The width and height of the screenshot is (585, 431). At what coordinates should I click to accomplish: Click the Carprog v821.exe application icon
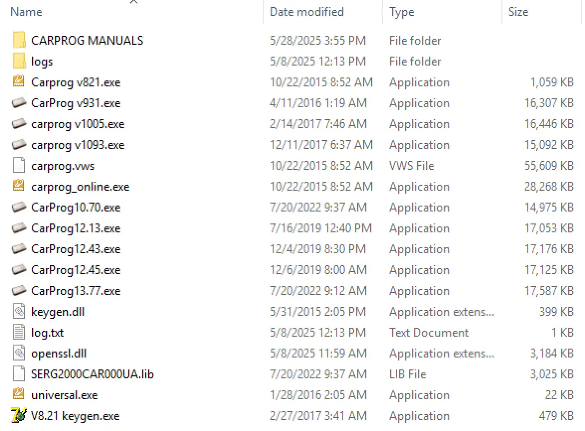(19, 81)
